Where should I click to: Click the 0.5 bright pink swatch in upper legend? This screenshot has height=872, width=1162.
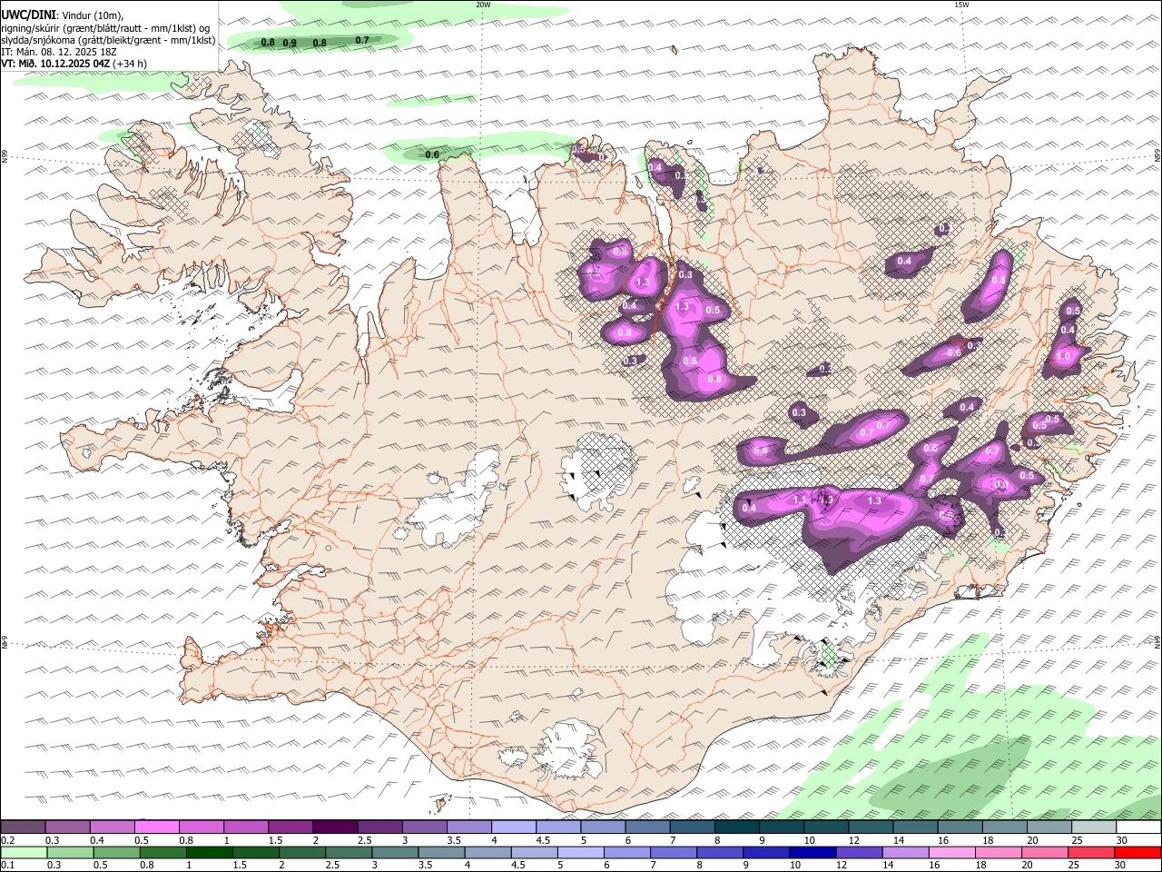point(157,827)
